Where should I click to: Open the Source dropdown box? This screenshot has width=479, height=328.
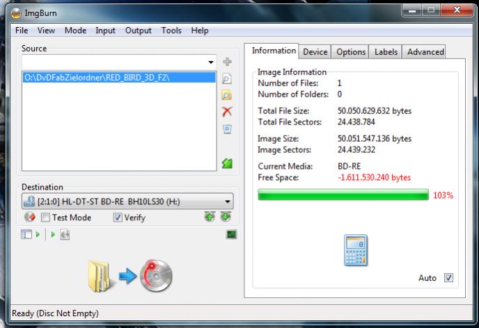(119, 62)
